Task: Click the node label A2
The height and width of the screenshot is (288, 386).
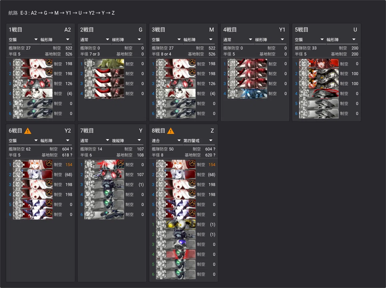Action: (68, 30)
